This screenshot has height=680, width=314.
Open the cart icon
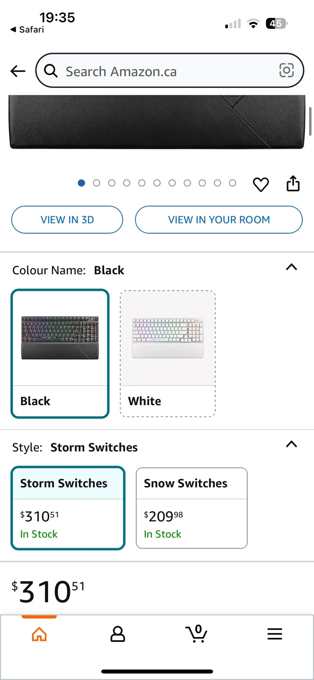tap(196, 634)
